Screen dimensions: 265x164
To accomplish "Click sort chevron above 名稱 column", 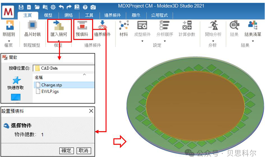I will [84, 74].
